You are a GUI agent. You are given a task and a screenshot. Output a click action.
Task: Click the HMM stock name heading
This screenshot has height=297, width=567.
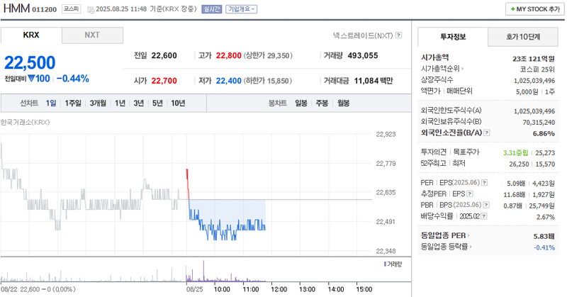(16, 9)
